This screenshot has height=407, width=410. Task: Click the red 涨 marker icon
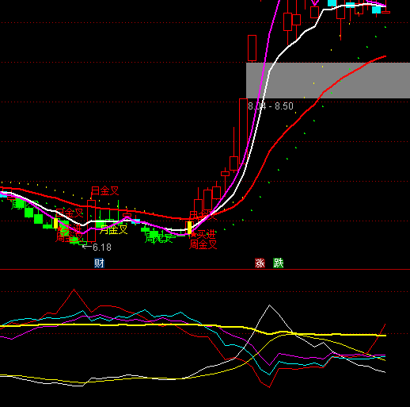260,263
